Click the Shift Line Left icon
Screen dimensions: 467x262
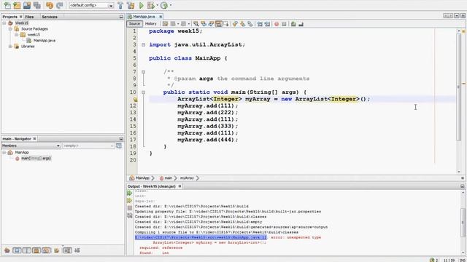click(260, 24)
